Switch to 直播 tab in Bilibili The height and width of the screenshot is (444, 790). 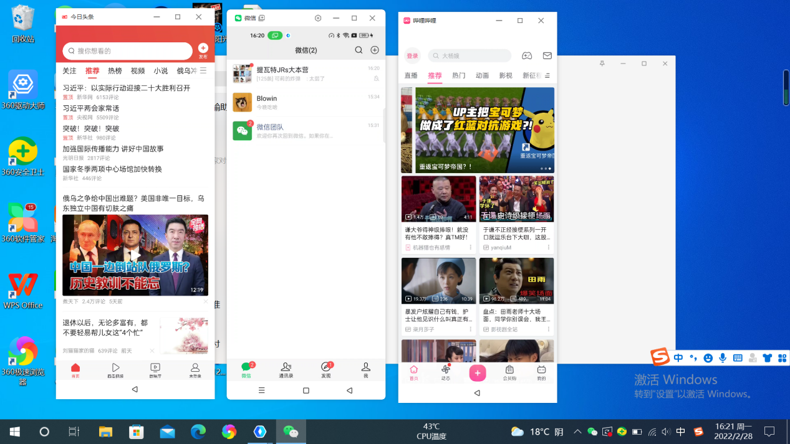point(411,75)
